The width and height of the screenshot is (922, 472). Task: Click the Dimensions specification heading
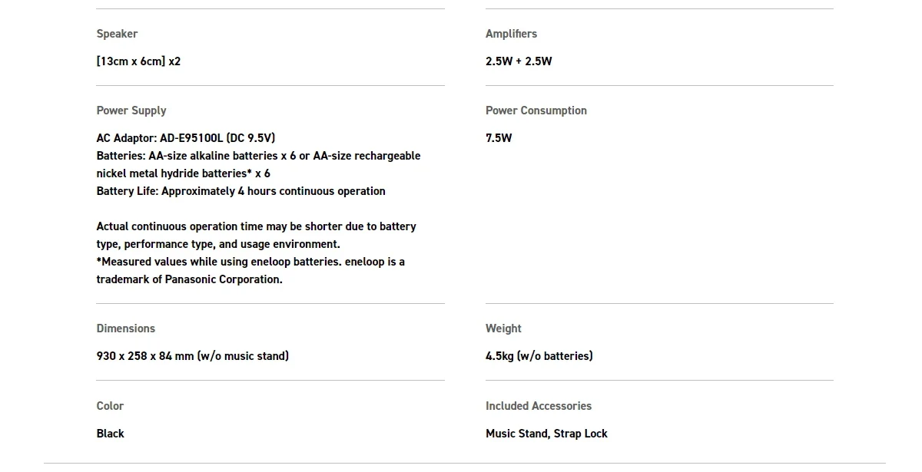tap(126, 328)
